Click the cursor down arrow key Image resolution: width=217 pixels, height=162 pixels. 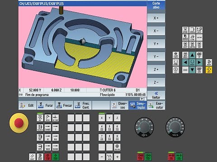(x=192, y=70)
